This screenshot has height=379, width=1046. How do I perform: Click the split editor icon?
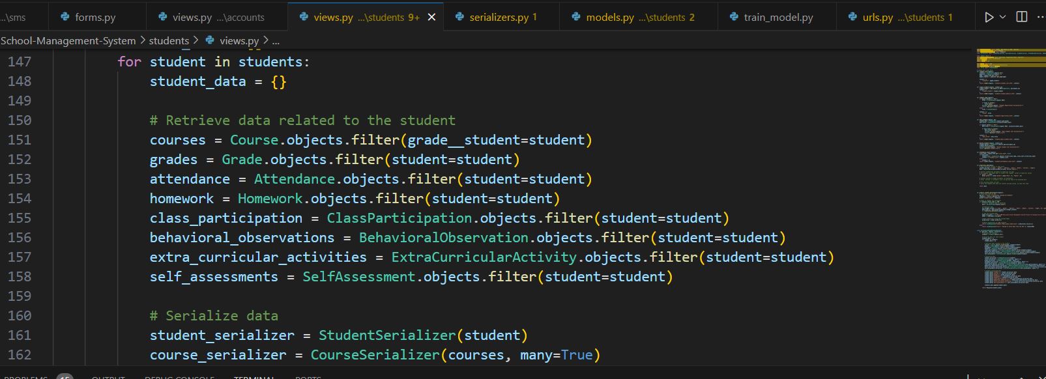pyautogui.click(x=1022, y=18)
